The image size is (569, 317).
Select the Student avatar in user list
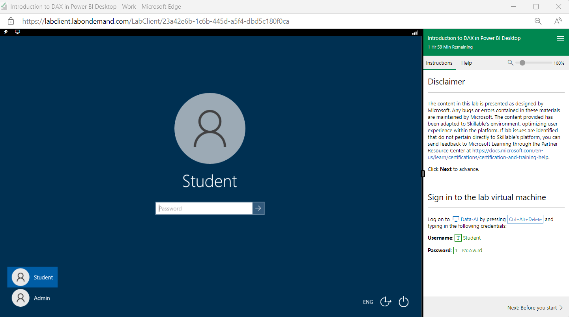click(21, 277)
